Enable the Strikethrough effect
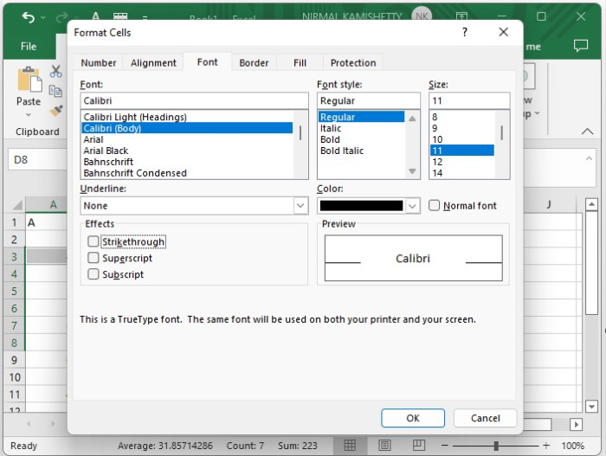 (x=93, y=241)
